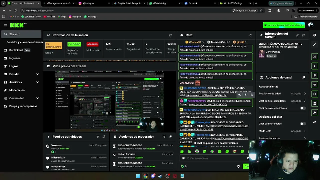
Task: Open chat settings gear icon
Action: (238, 166)
